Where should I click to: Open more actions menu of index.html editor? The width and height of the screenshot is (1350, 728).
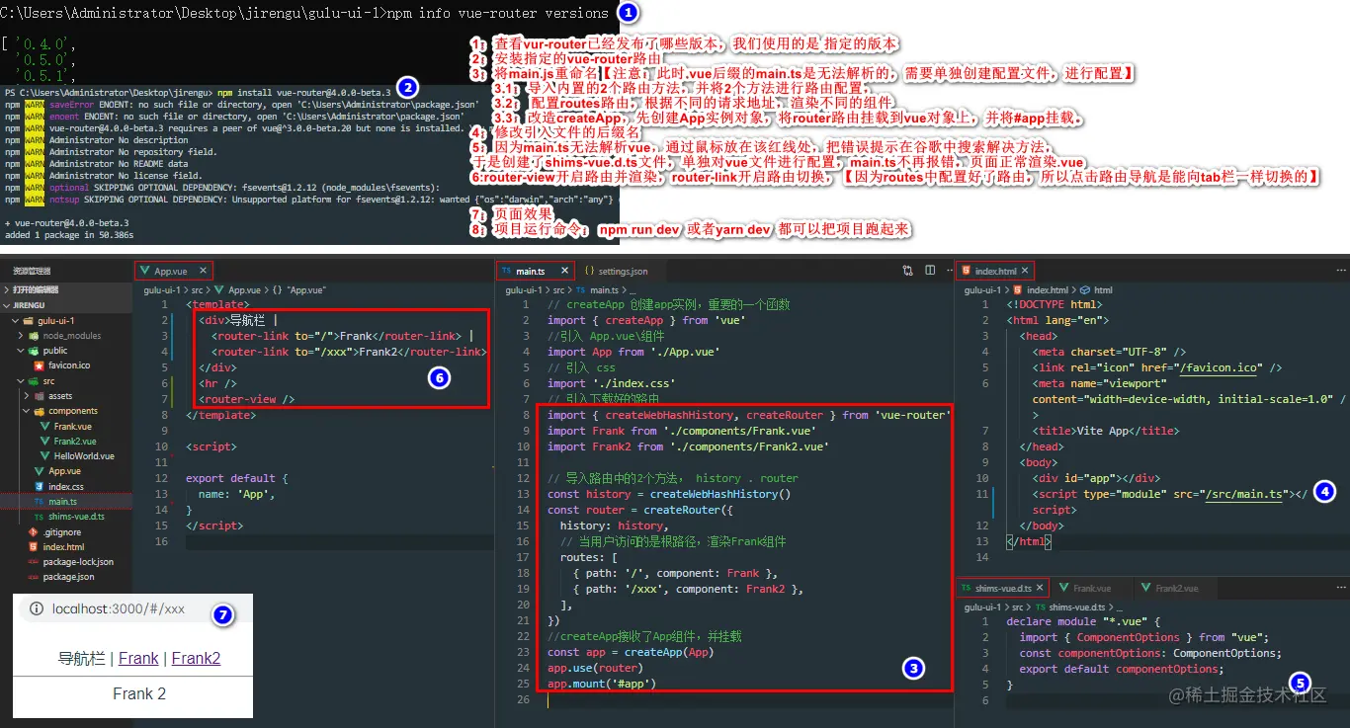pyautogui.click(x=1341, y=270)
